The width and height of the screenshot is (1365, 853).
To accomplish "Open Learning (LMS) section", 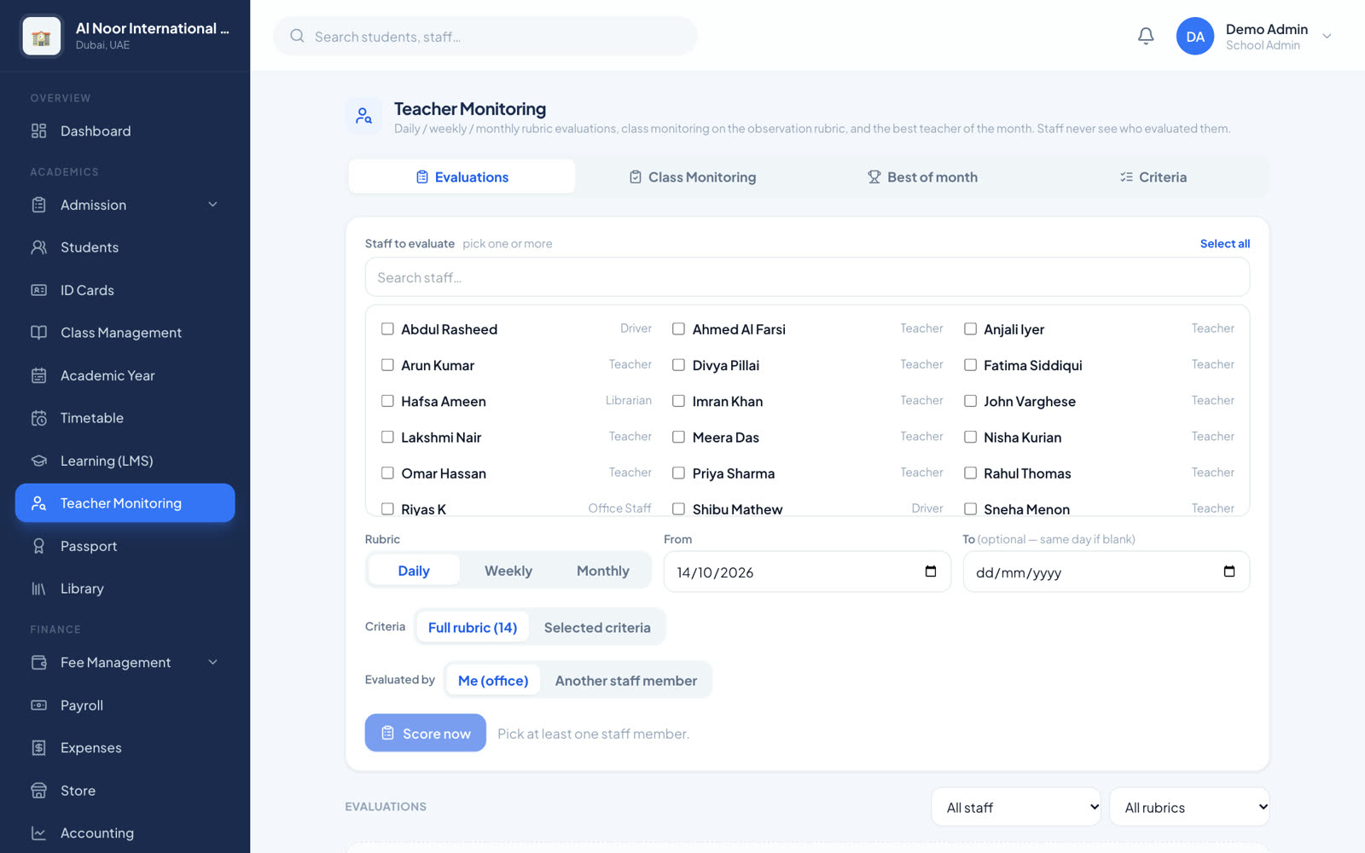I will tap(125, 461).
